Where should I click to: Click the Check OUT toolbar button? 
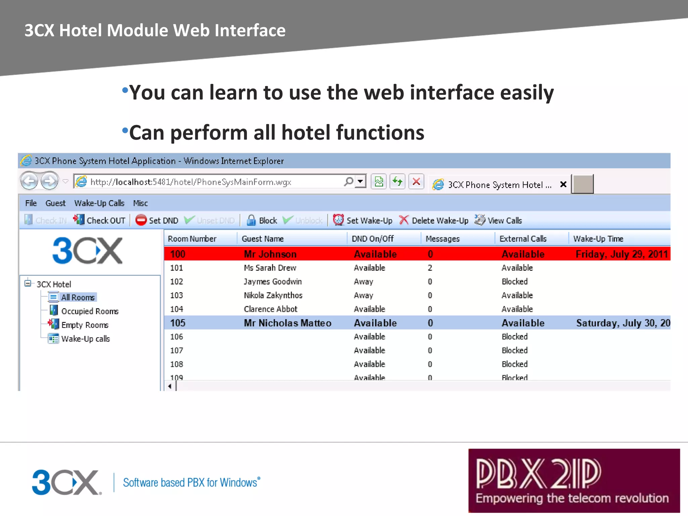click(x=99, y=220)
